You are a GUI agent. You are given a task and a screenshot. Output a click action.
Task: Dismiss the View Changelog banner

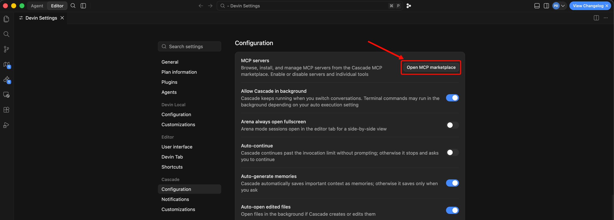(x=607, y=6)
